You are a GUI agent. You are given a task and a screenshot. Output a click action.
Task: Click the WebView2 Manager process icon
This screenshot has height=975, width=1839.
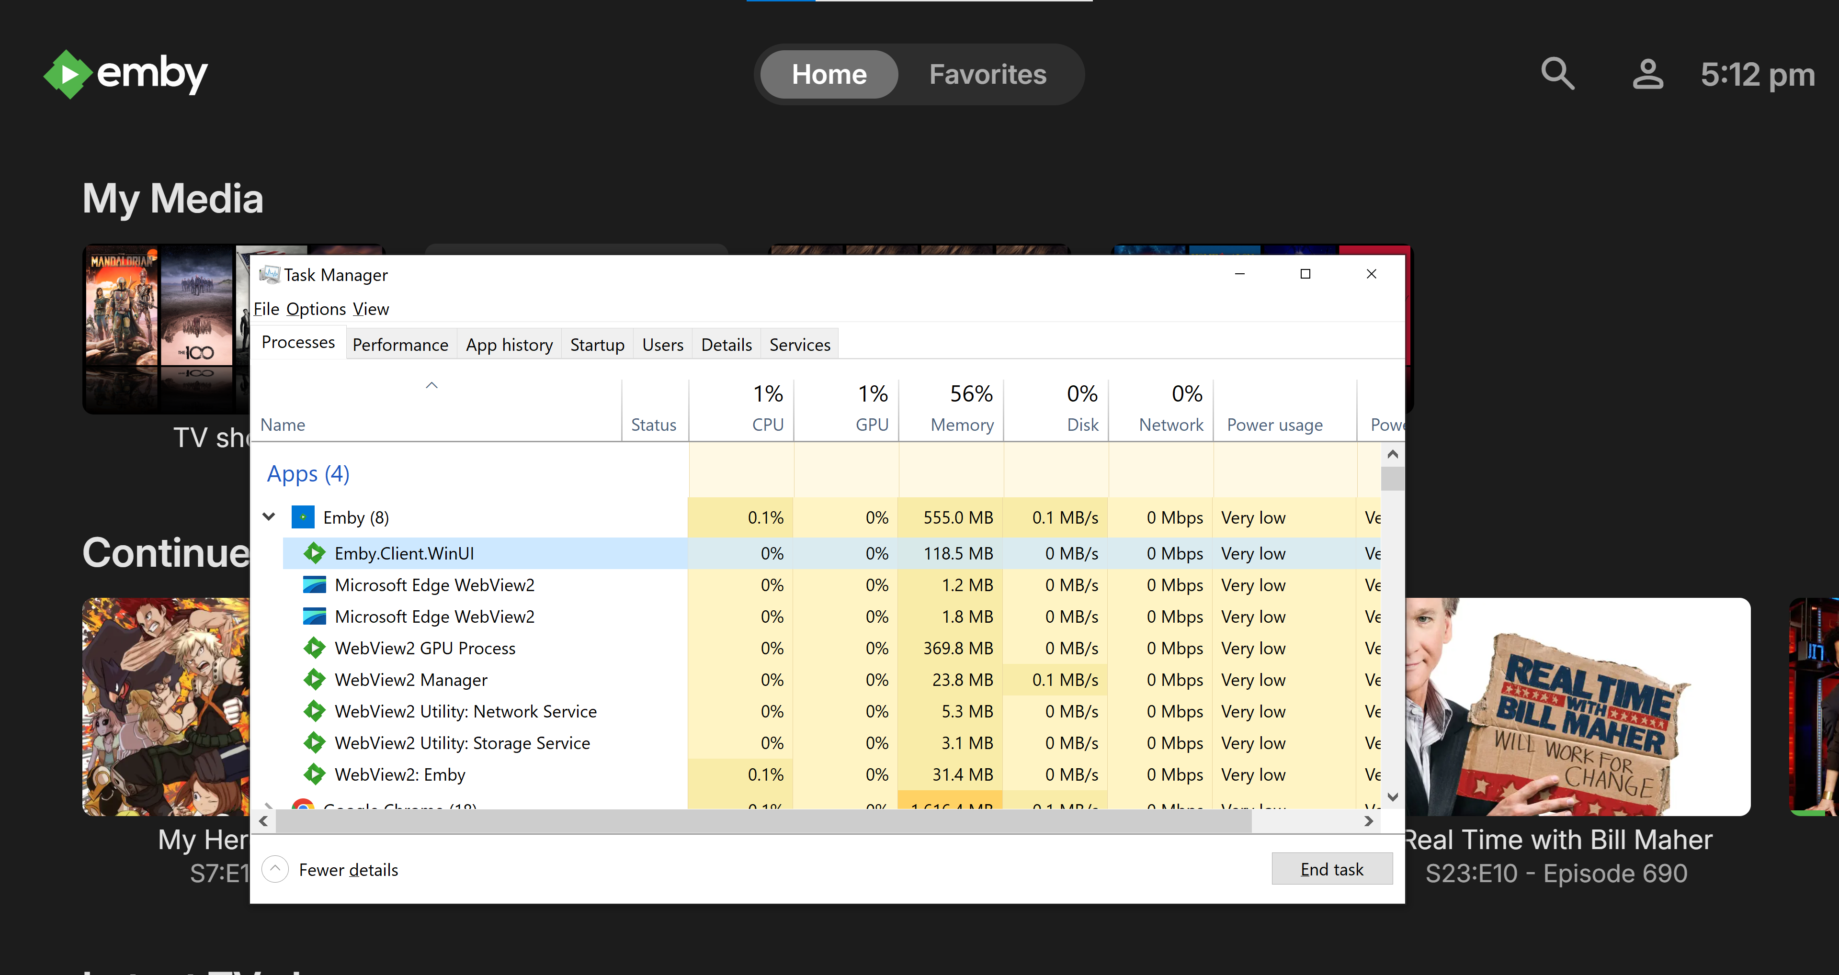tap(314, 680)
